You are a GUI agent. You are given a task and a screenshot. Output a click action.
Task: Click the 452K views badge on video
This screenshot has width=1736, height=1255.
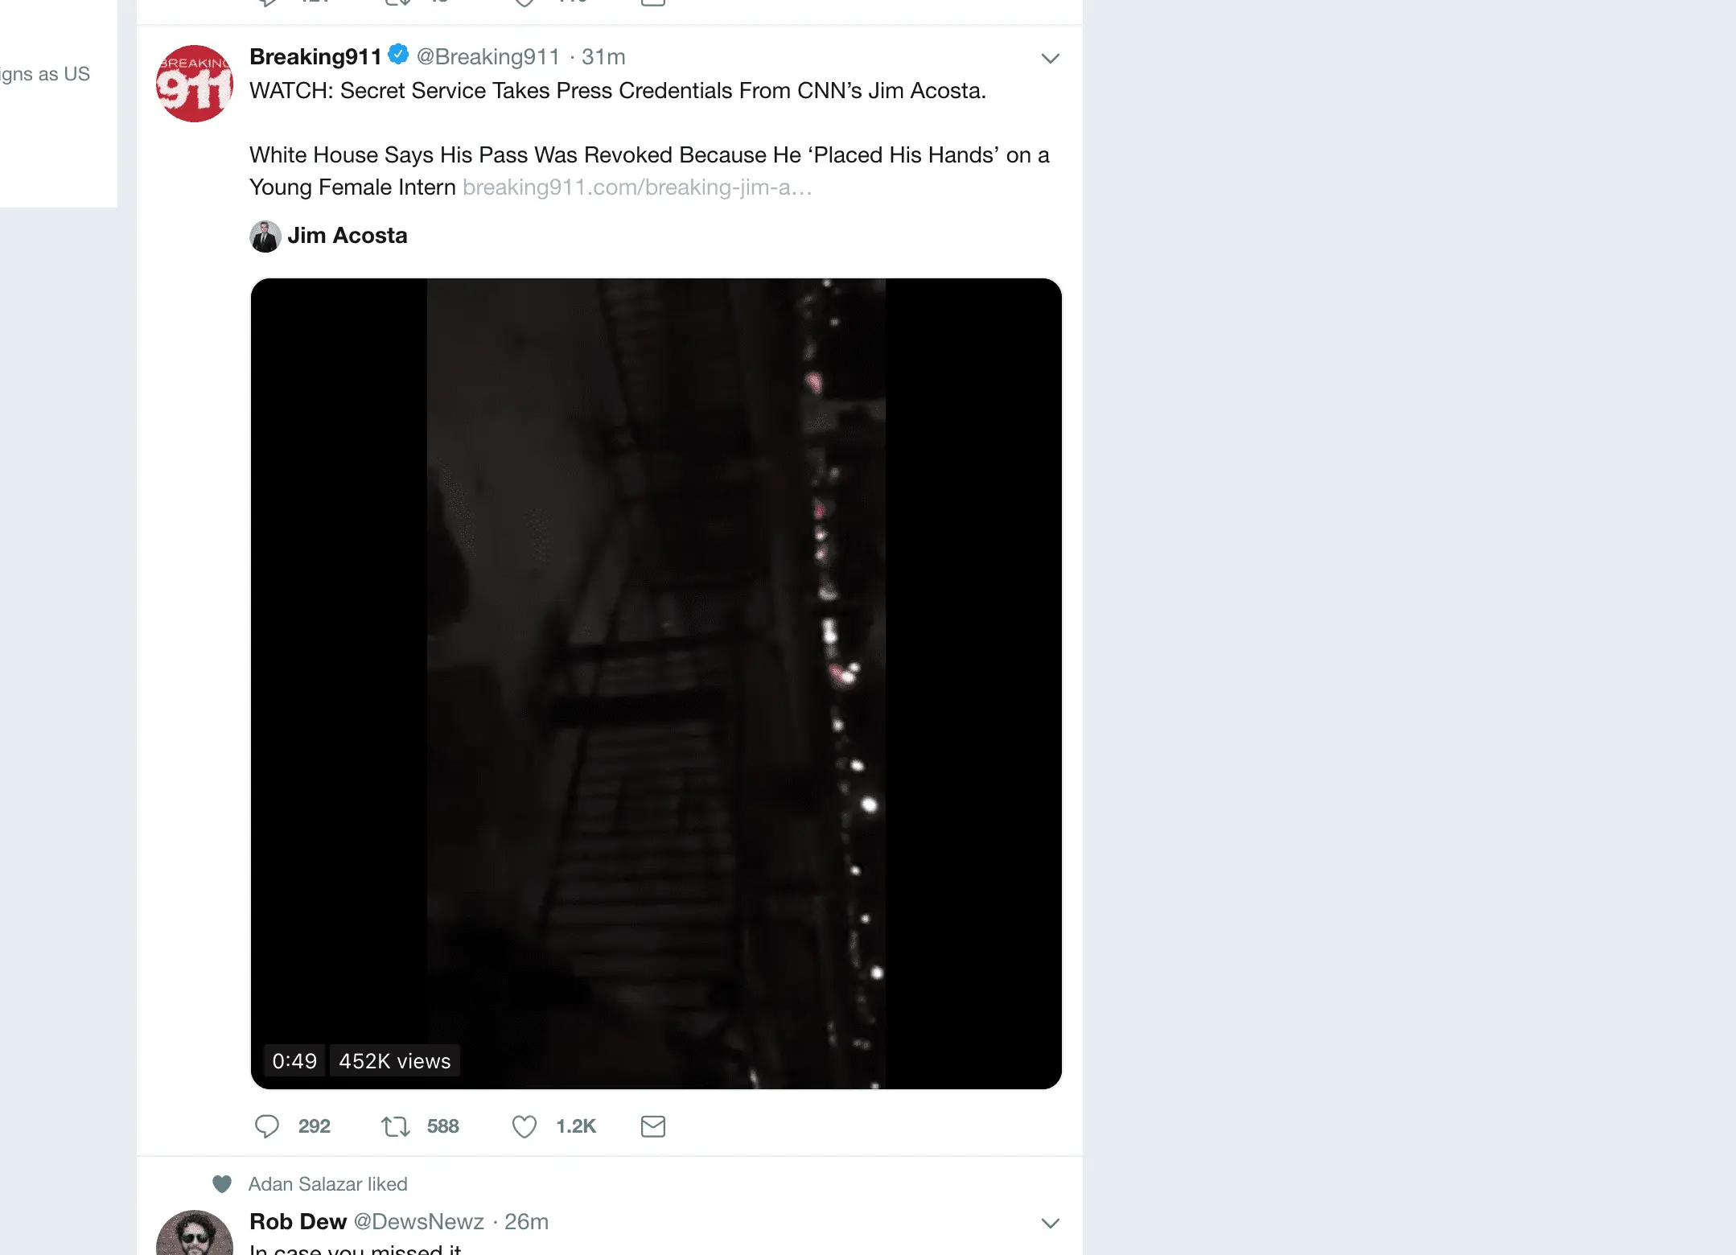394,1061
